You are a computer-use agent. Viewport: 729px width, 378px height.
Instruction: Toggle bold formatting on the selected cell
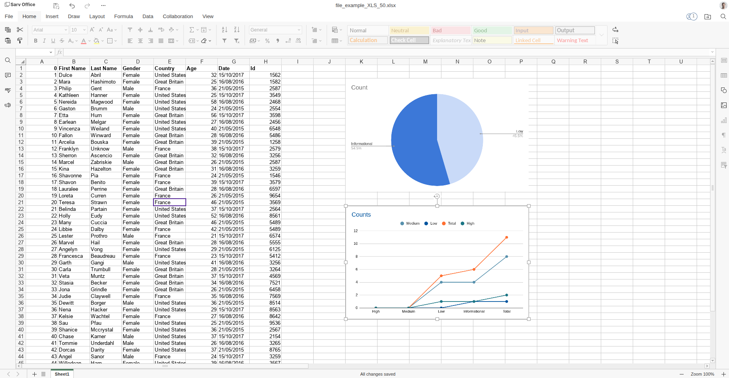point(36,41)
